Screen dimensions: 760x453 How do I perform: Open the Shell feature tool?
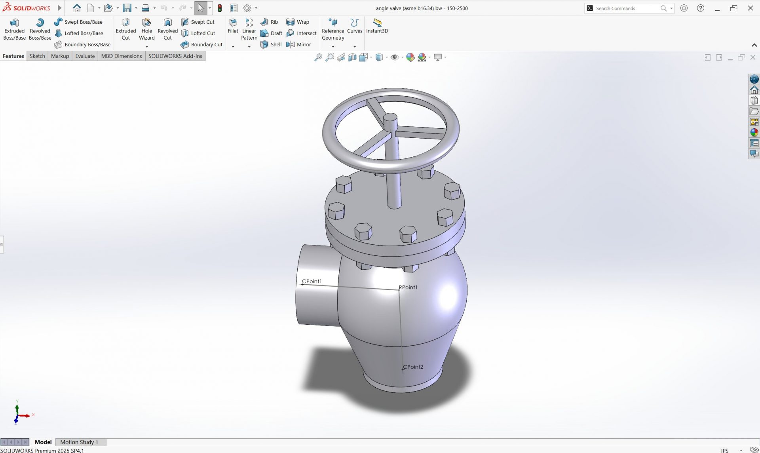pos(271,44)
